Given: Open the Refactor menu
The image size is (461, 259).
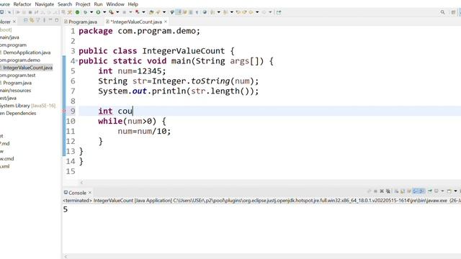Looking at the screenshot, I should 22,4.
